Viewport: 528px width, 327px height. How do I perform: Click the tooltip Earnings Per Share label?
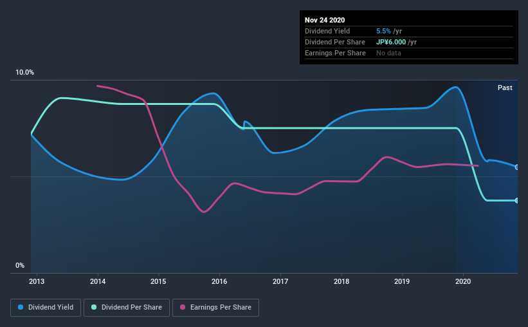335,53
